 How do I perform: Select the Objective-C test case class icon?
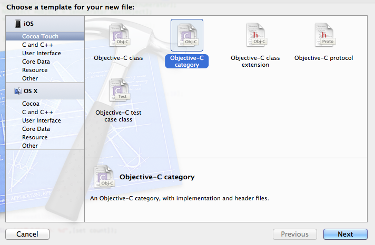click(x=119, y=90)
